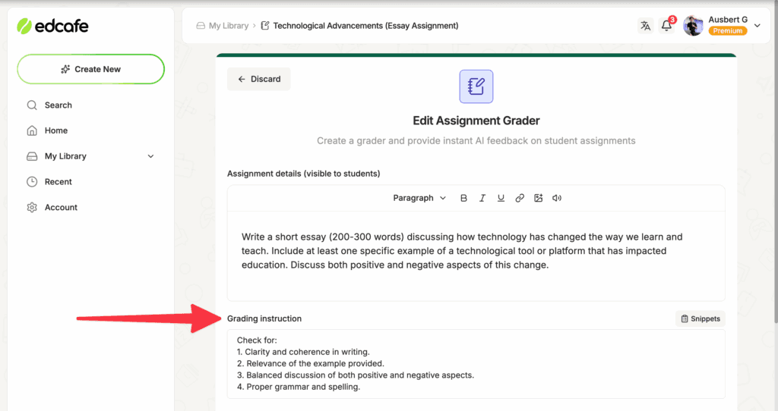
Task: Click the assignment grader notebook icon
Action: point(476,86)
